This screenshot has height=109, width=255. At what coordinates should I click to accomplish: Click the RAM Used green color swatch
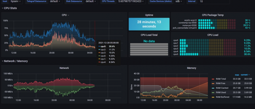click(x=213, y=93)
